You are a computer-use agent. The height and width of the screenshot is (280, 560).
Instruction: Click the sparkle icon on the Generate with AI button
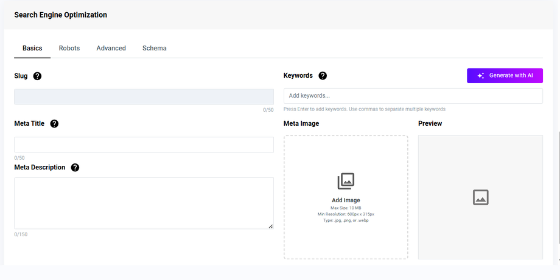(x=481, y=76)
